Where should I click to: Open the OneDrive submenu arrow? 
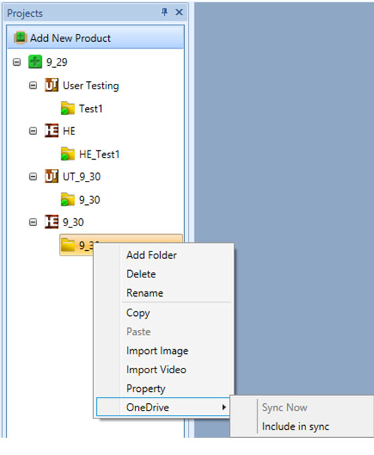coord(224,407)
